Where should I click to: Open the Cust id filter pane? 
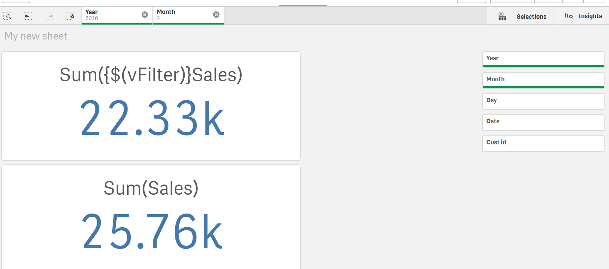[543, 143]
